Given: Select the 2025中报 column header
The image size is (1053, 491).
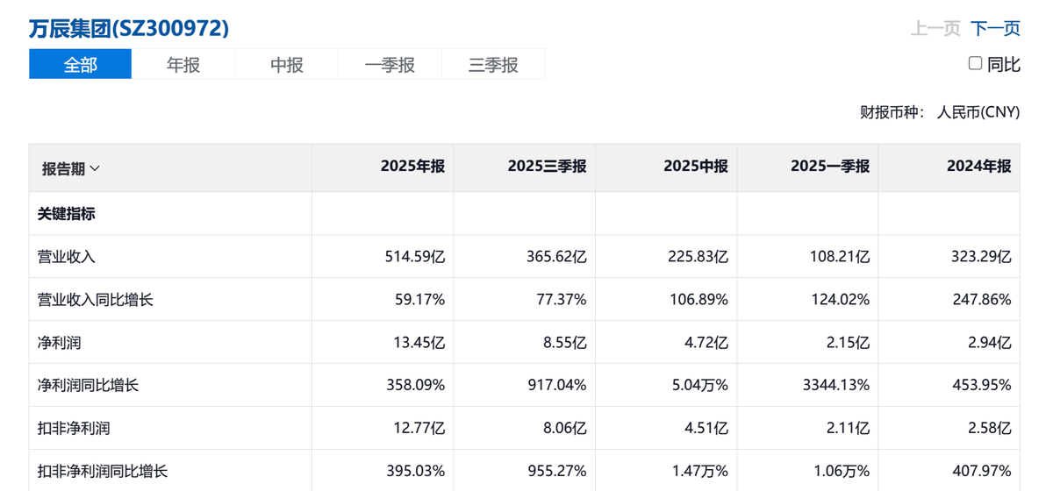Looking at the screenshot, I should tap(695, 167).
